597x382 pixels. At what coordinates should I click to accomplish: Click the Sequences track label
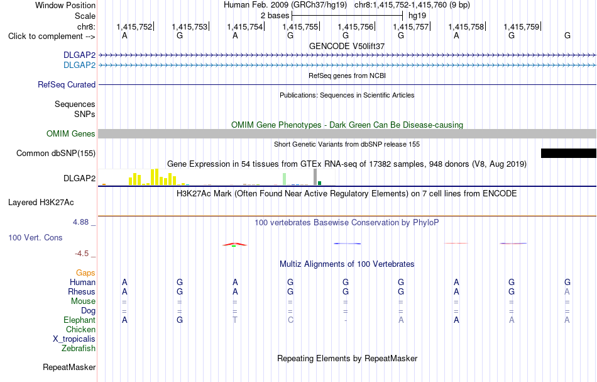[x=75, y=104]
